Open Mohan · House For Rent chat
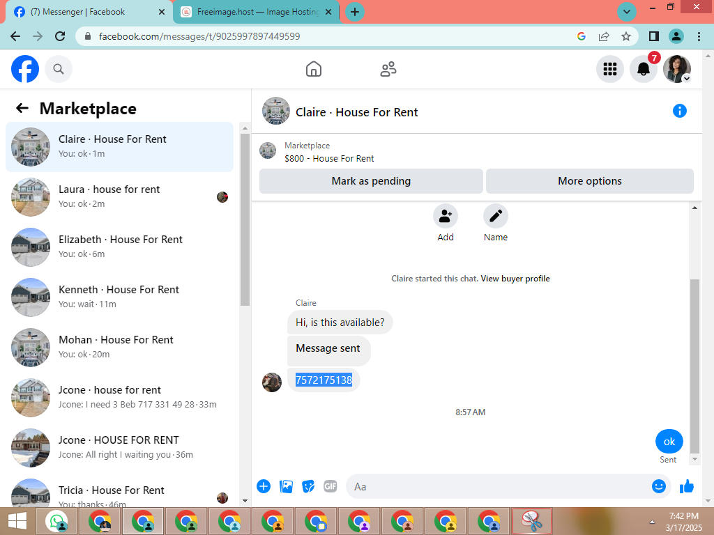The width and height of the screenshot is (714, 535). pyautogui.click(x=119, y=347)
